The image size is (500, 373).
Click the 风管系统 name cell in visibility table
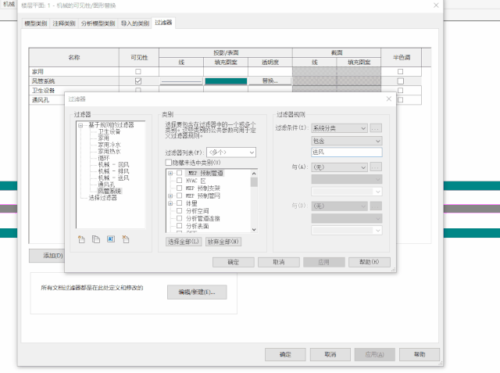pyautogui.click(x=74, y=81)
